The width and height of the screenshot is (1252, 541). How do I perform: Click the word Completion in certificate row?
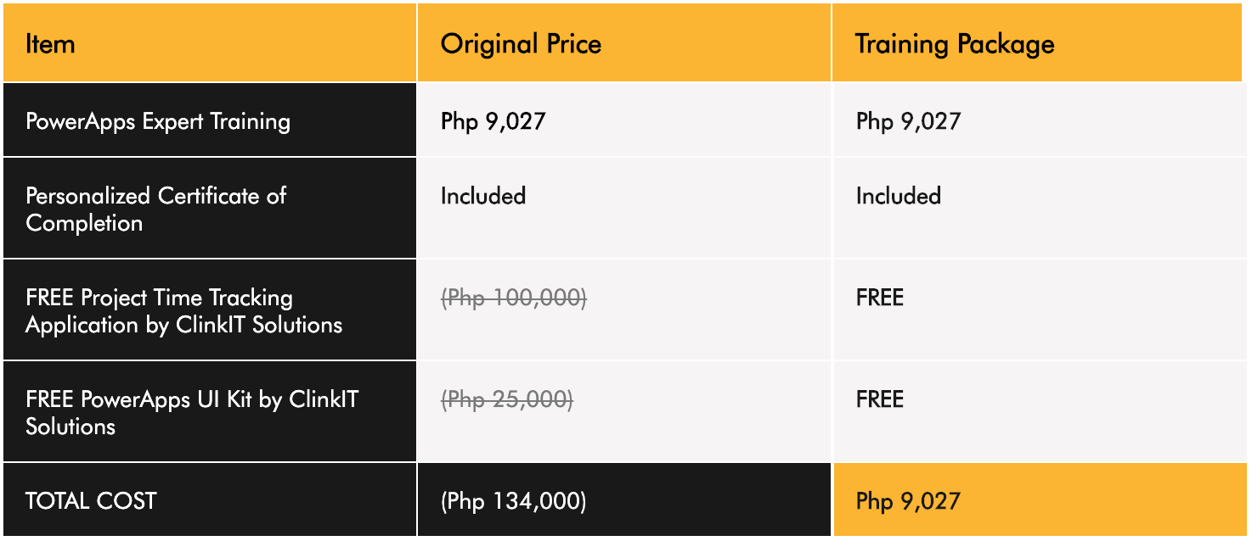tap(84, 224)
